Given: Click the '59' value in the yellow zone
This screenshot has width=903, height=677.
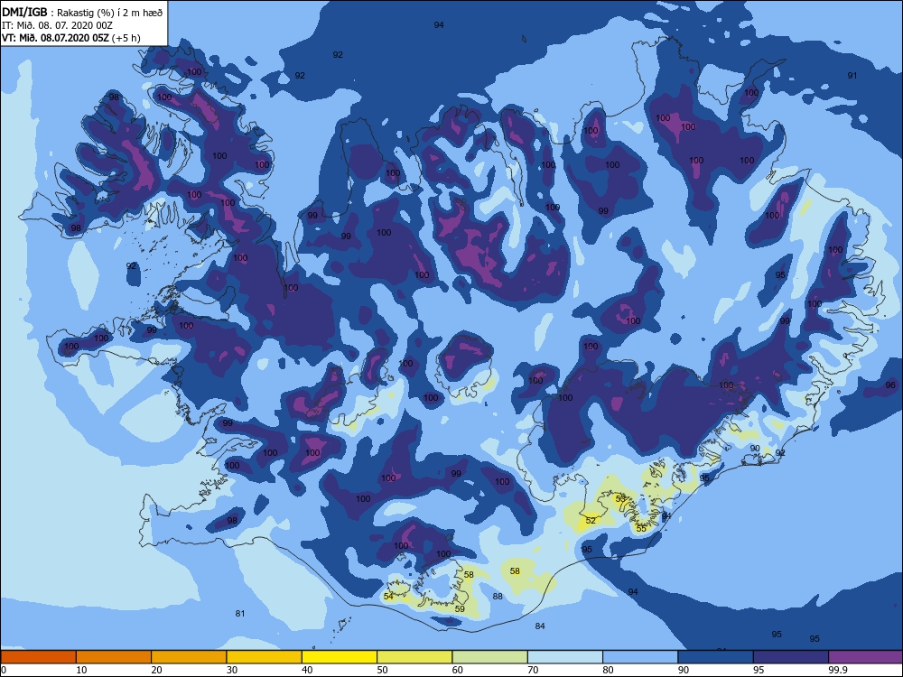Looking at the screenshot, I should (x=460, y=608).
